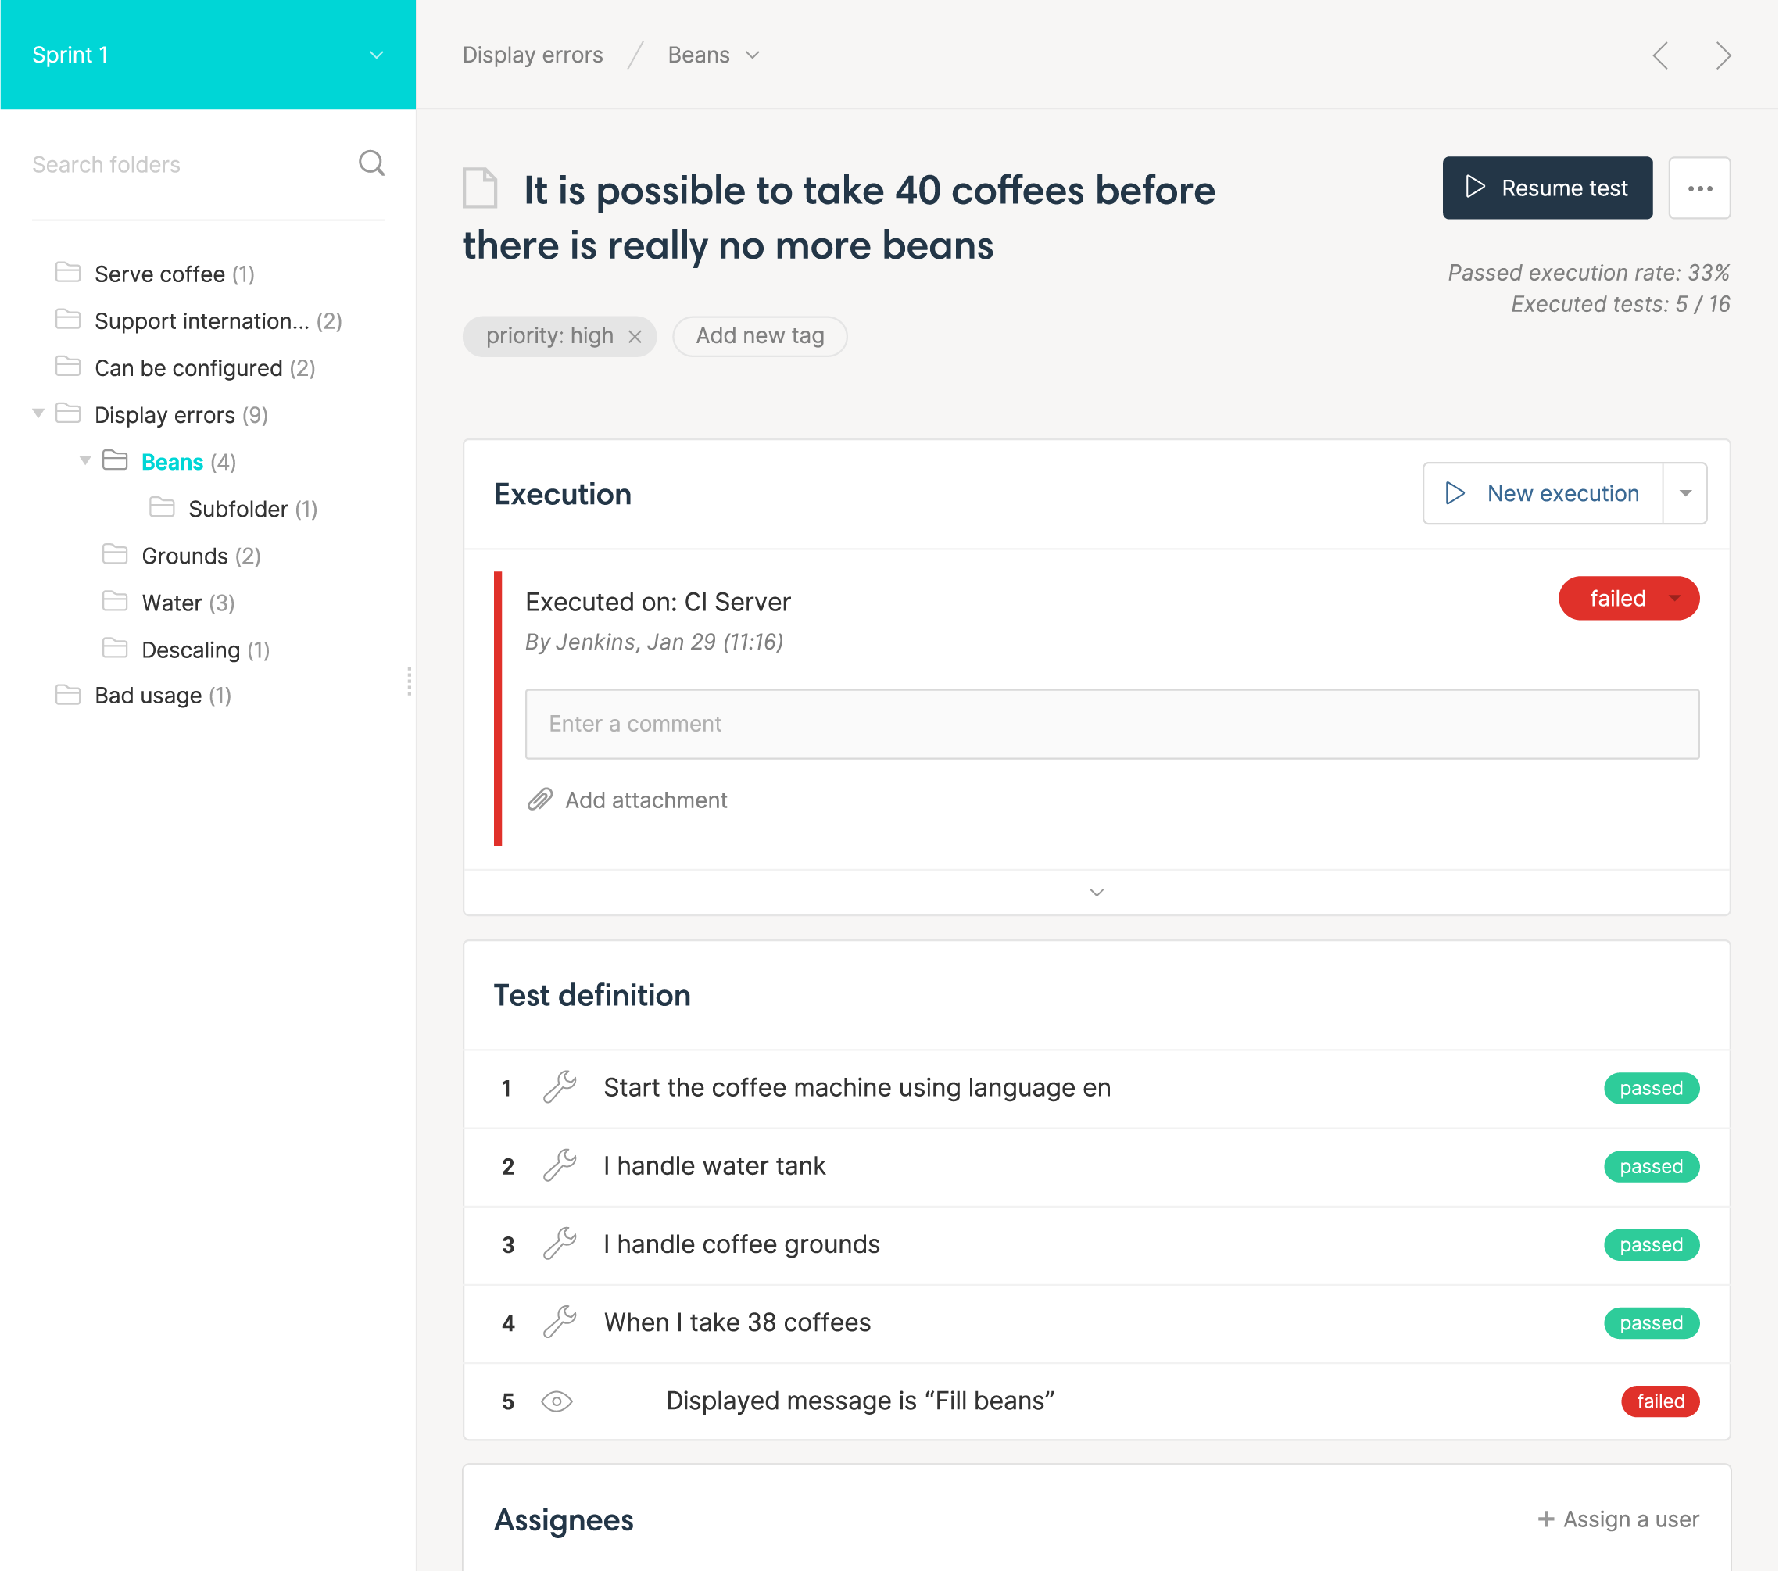This screenshot has width=1779, height=1571.
Task: Click the wrench icon on step 3
Action: [560, 1244]
